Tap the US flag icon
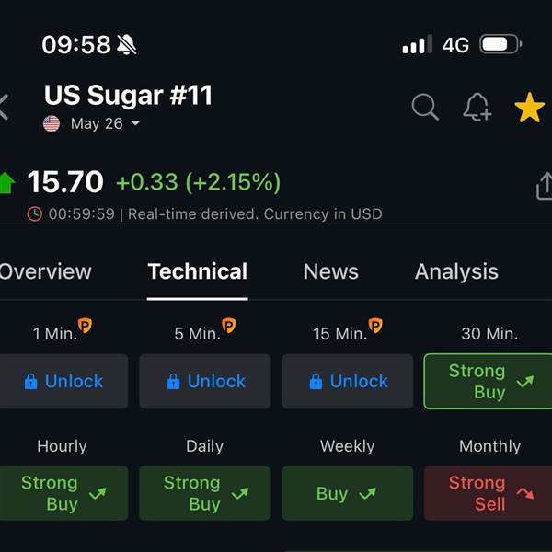The image size is (552, 552). click(x=52, y=123)
